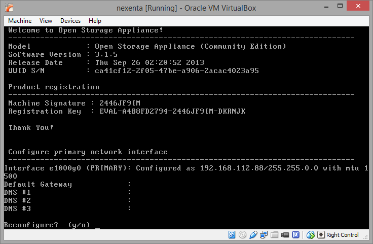Click 'Open Storage Appliance (Community Edition)' model text
The width and height of the screenshot is (373, 244).
(x=191, y=46)
